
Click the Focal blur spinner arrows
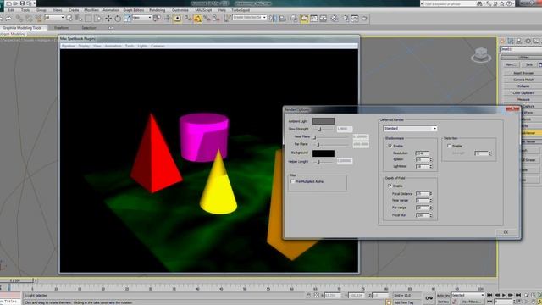coord(431,215)
